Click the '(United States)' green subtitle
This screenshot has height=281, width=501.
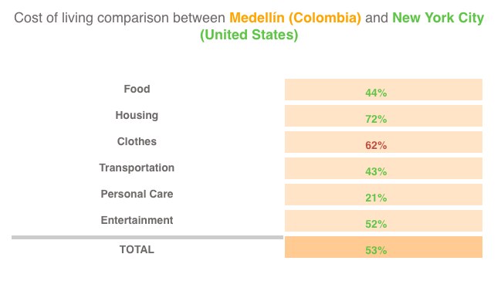249,35
